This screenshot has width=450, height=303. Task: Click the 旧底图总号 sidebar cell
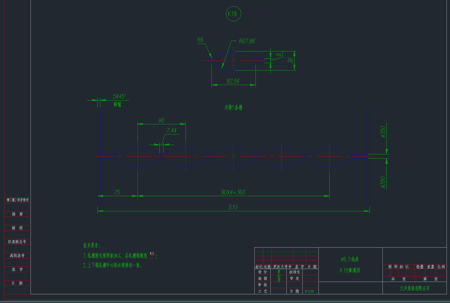pyautogui.click(x=17, y=242)
